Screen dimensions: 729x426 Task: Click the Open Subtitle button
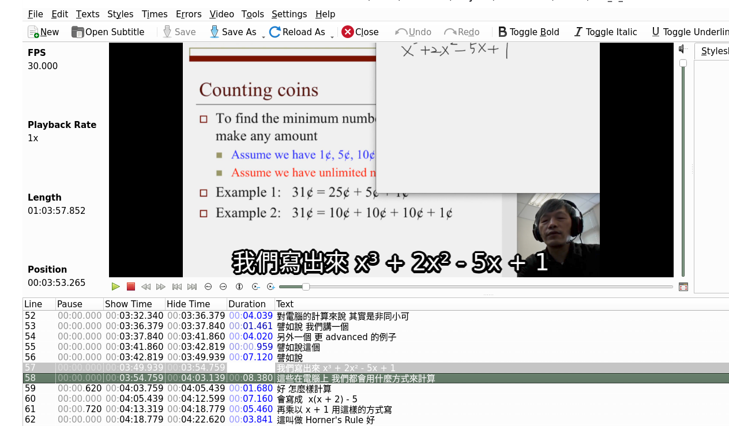pyautogui.click(x=108, y=32)
